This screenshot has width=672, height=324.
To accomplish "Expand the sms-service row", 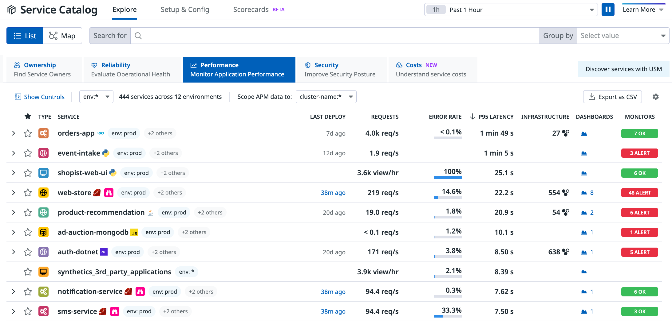I will click(14, 311).
